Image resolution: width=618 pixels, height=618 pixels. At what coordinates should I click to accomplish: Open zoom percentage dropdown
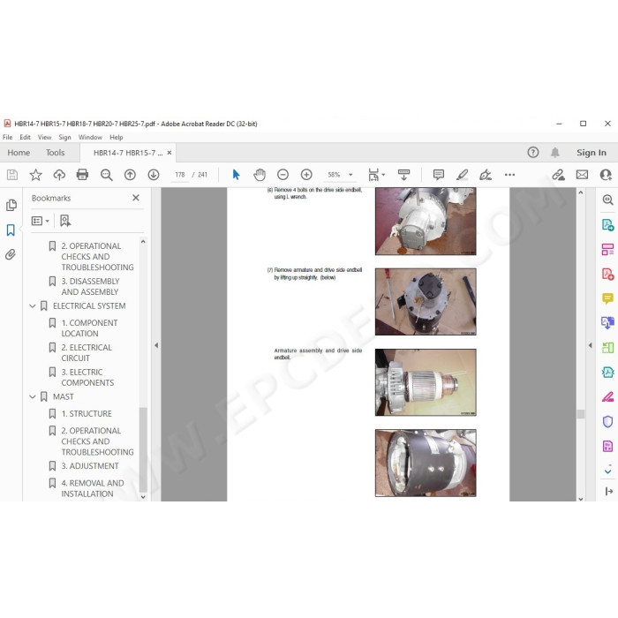point(350,175)
